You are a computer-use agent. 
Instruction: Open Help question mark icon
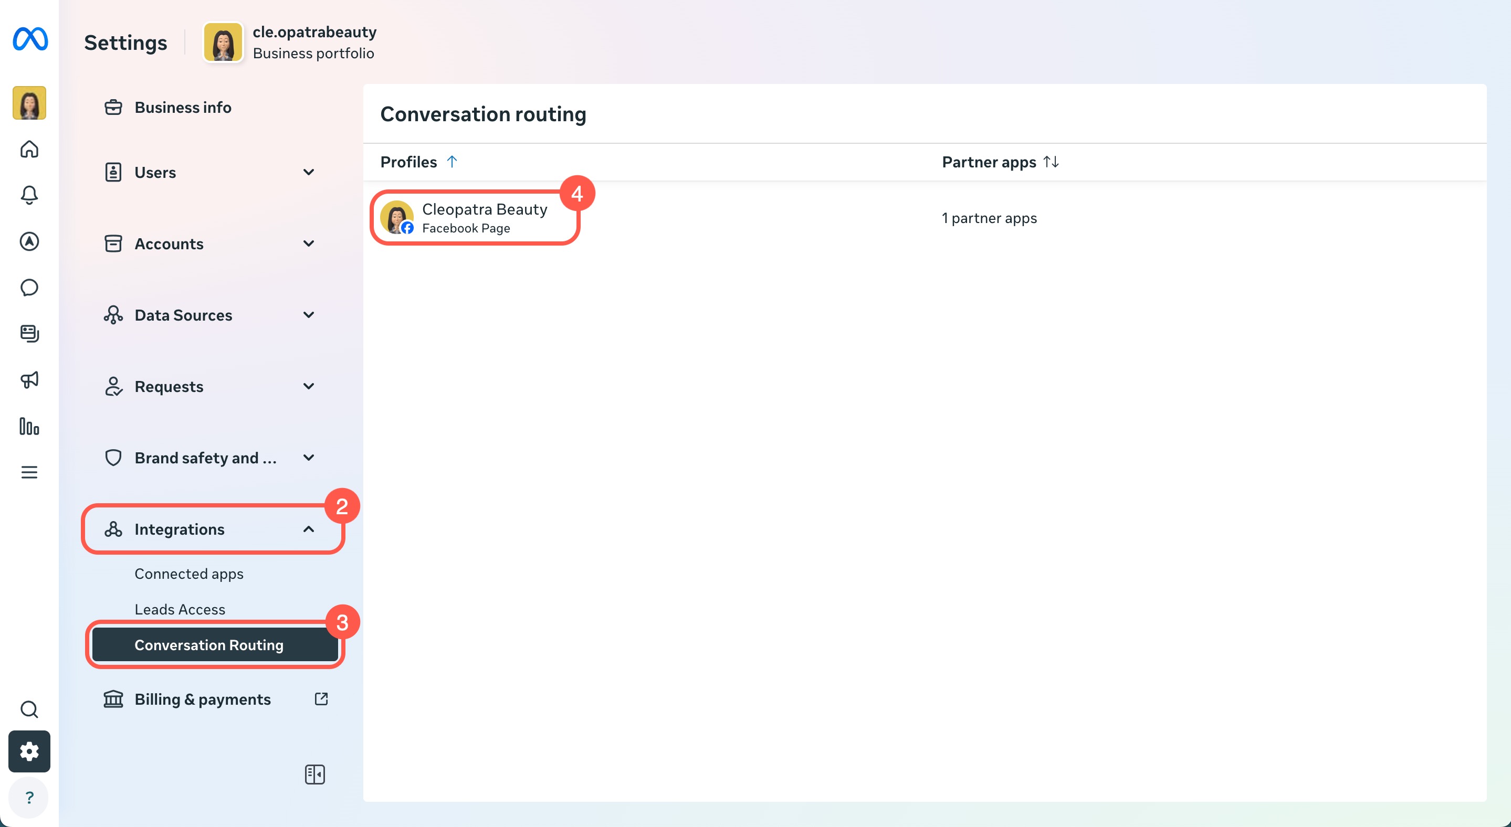pos(29,797)
